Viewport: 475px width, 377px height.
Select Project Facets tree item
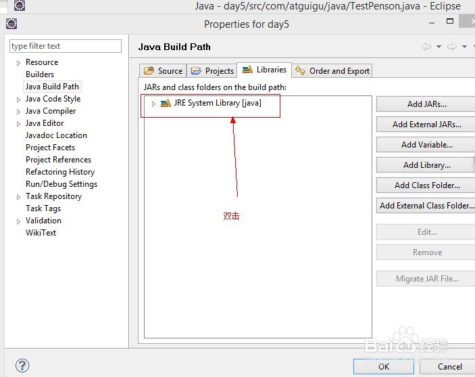tap(50, 148)
